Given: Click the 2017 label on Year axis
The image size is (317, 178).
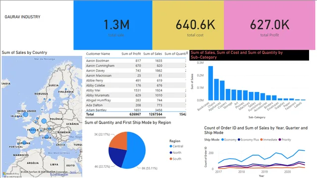Looking at the screenshot, I should click(x=218, y=172).
